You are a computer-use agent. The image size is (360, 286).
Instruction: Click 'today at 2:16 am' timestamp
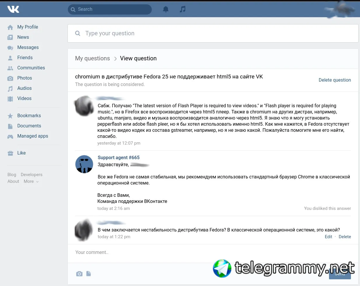pos(113,208)
